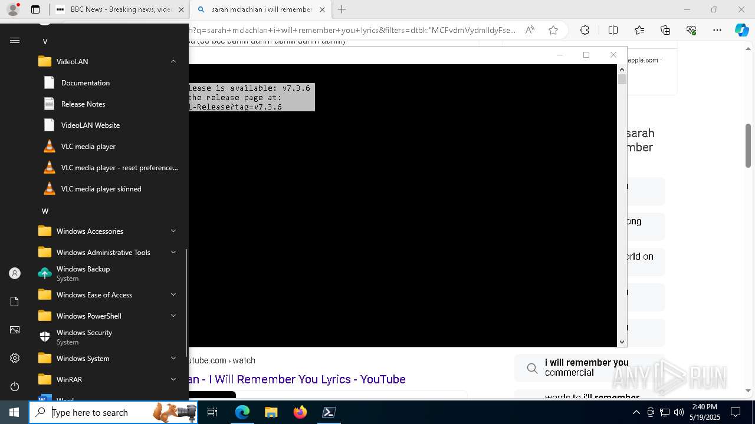Image resolution: width=755 pixels, height=424 pixels.
Task: Jump to letter V section header
Action: pos(45,41)
